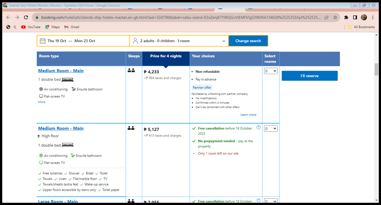Click Air conditioning snowflake icon in first room

click(41, 89)
